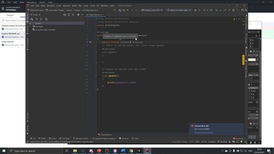274x154 pixels.
Task: Switch to Word from the taskbar
Action: (123, 151)
